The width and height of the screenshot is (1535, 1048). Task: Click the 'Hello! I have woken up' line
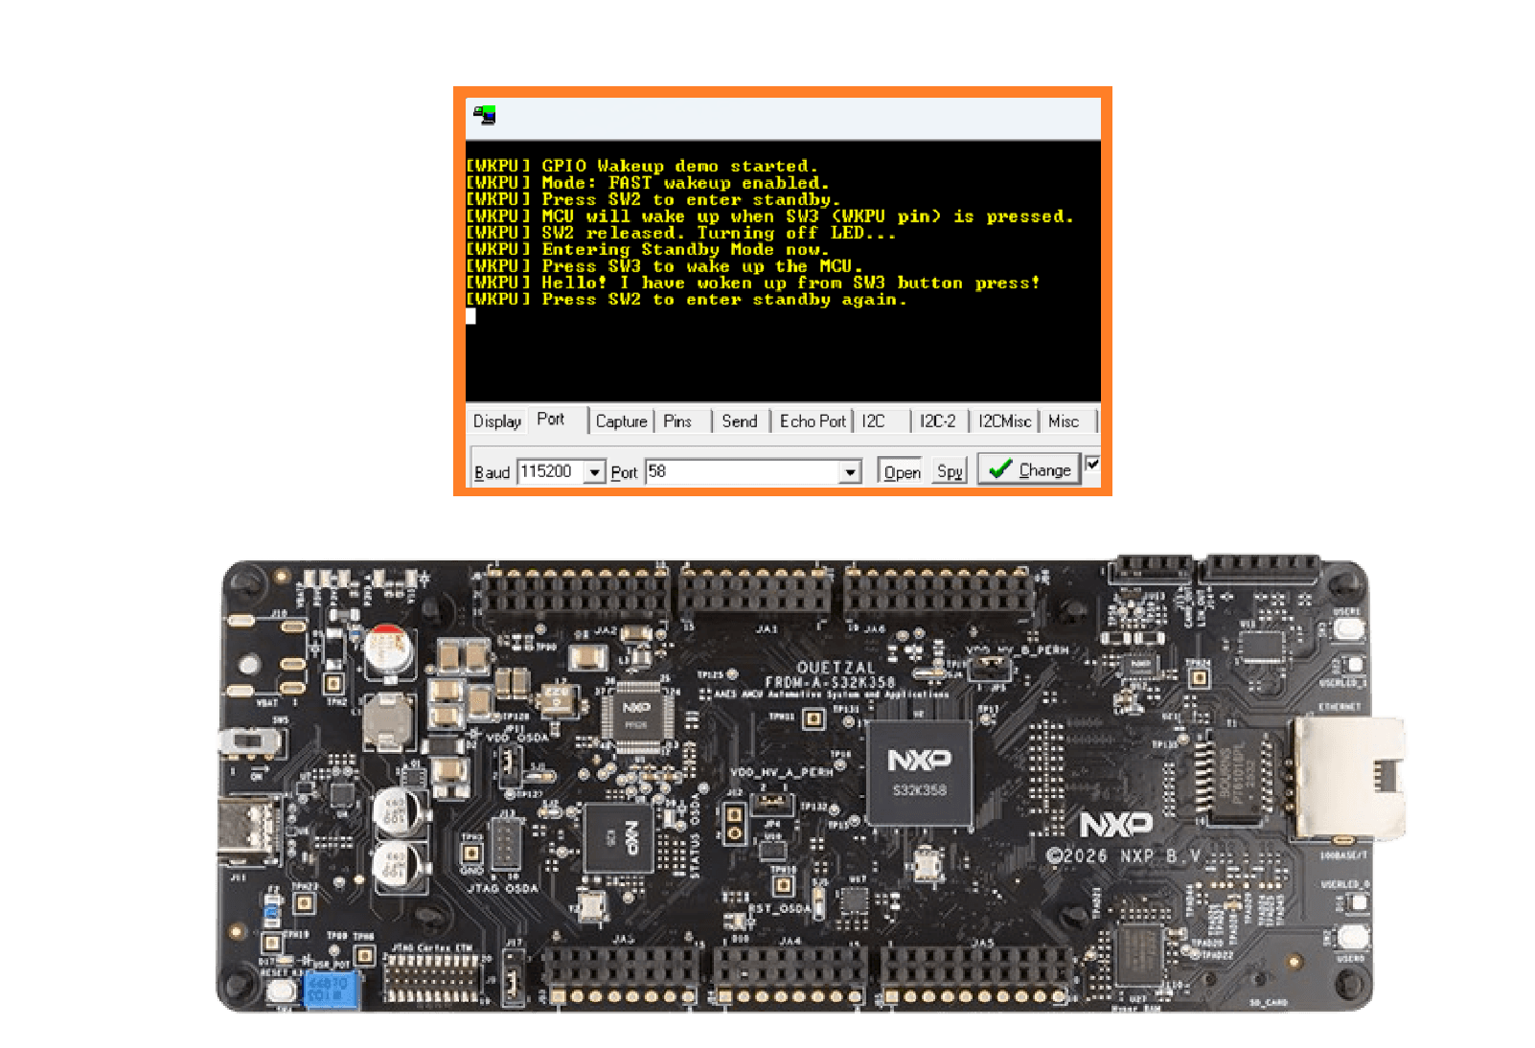click(x=753, y=284)
